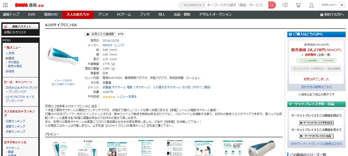Open the お気に入りリスト link
Viewport: 348px width, 156px height.
point(15,32)
